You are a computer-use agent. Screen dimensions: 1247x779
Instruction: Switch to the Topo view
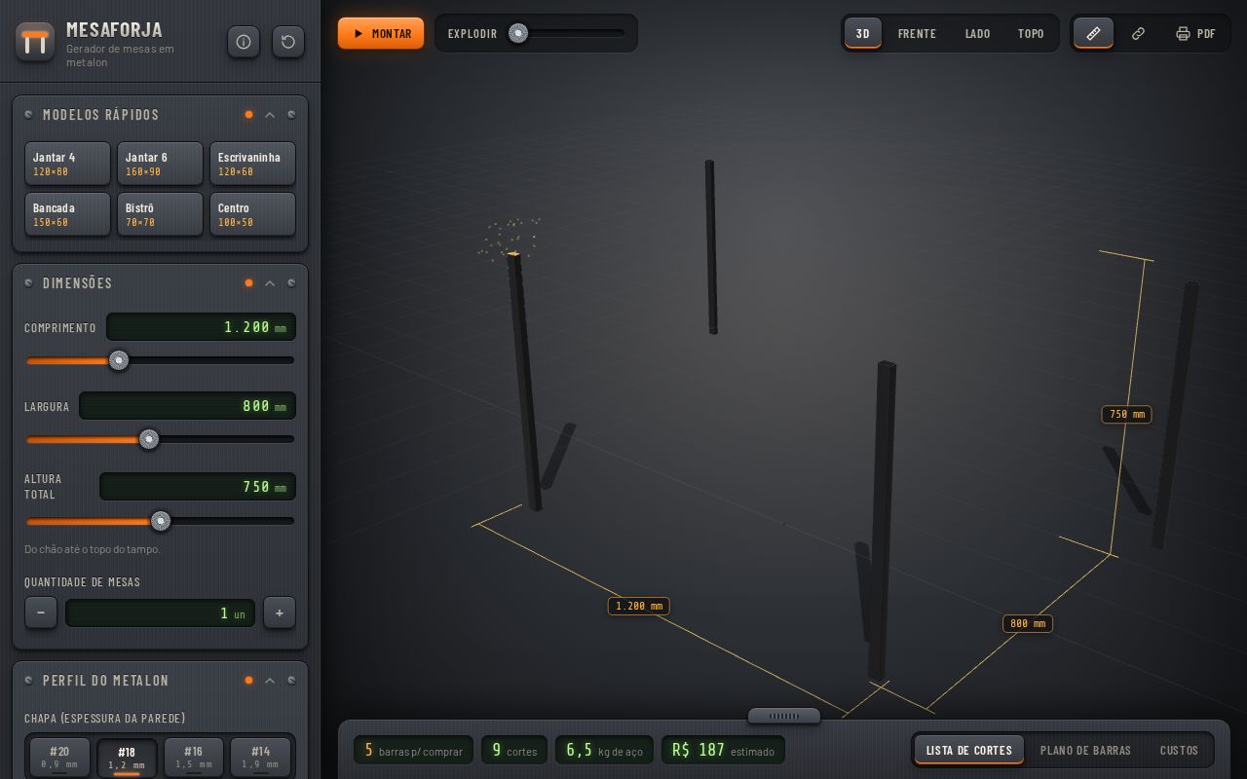tap(1031, 33)
